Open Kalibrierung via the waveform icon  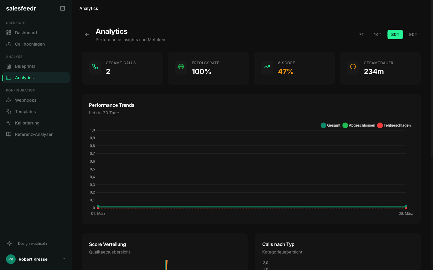[9, 123]
